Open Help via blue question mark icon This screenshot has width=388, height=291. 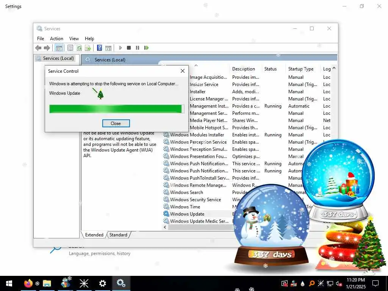click(x=99, y=48)
